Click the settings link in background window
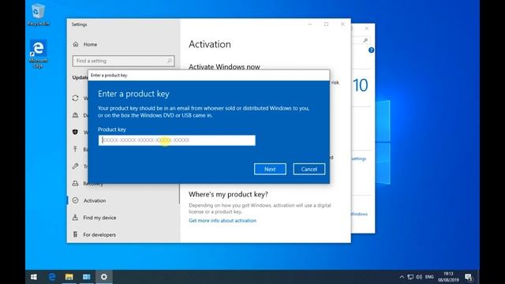Viewport: 505px width, 284px height. 359,159
